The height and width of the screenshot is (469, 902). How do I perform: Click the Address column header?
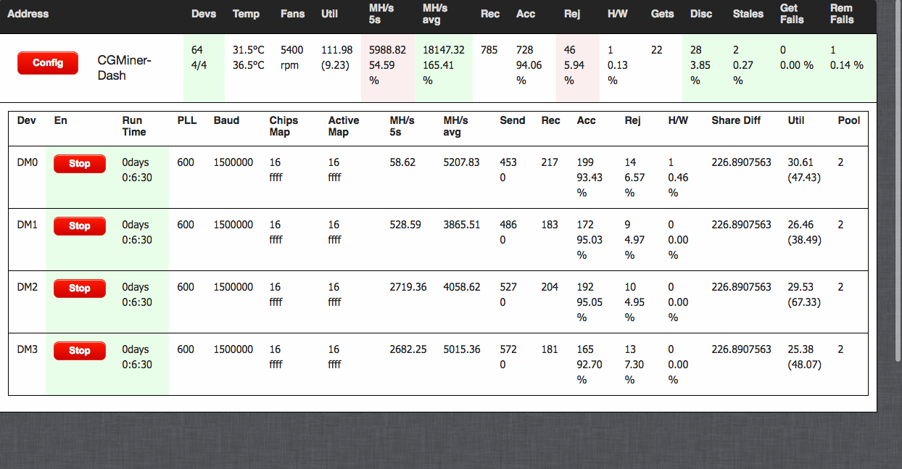(28, 14)
